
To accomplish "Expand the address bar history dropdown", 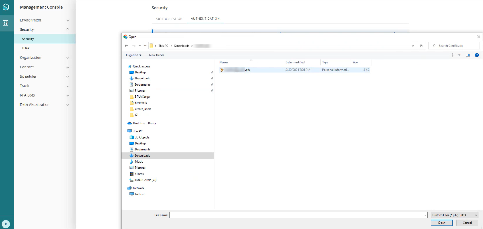I will pos(413,46).
